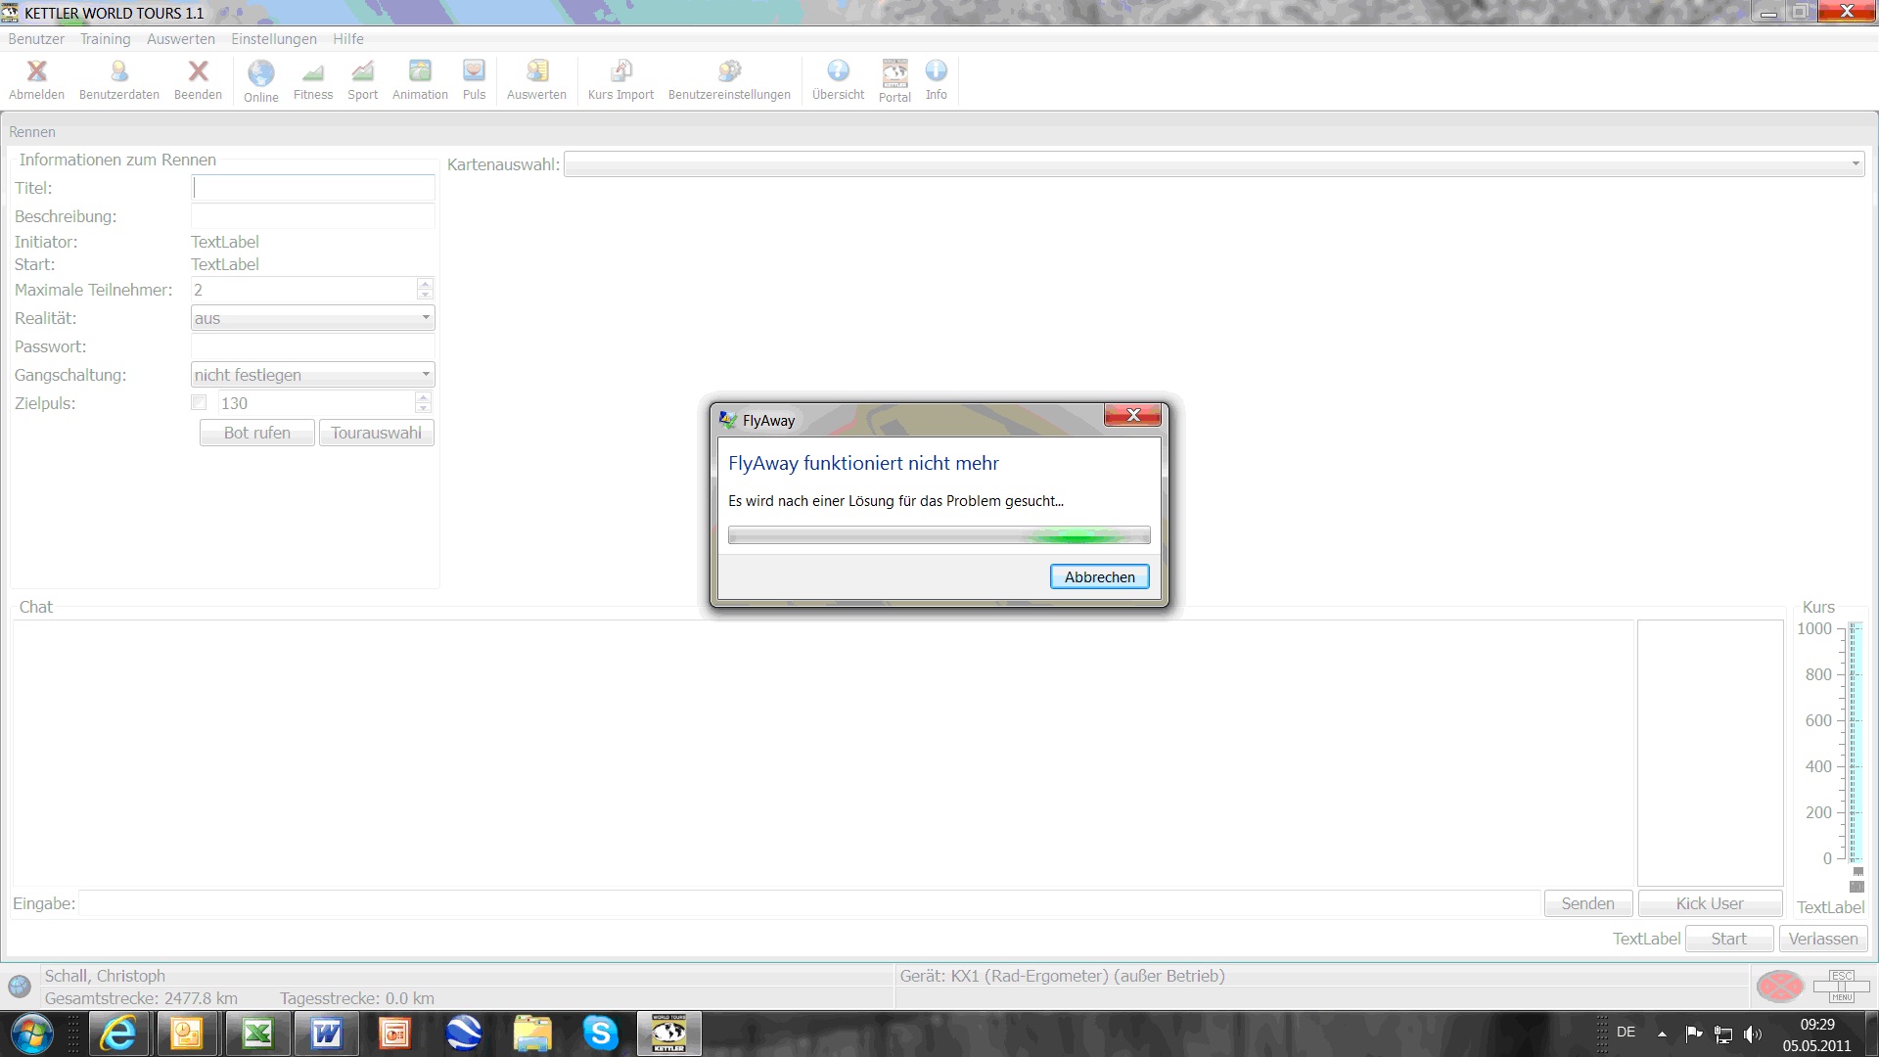The width and height of the screenshot is (1879, 1057).
Task: Show hidden tray icons arrow
Action: (x=1662, y=1034)
